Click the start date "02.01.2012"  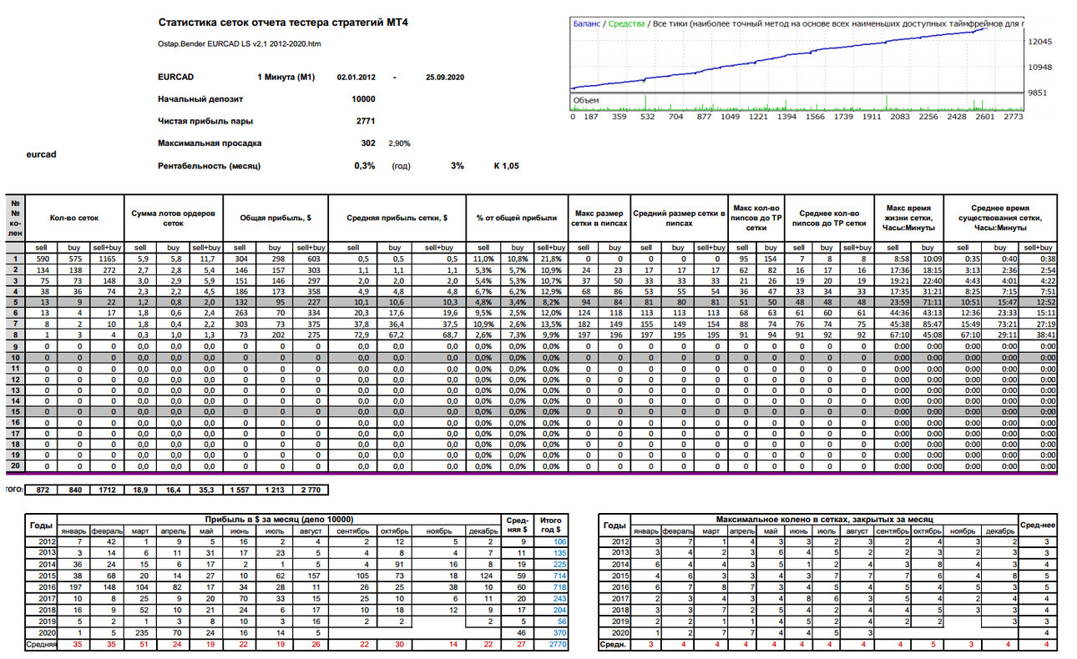pyautogui.click(x=356, y=77)
